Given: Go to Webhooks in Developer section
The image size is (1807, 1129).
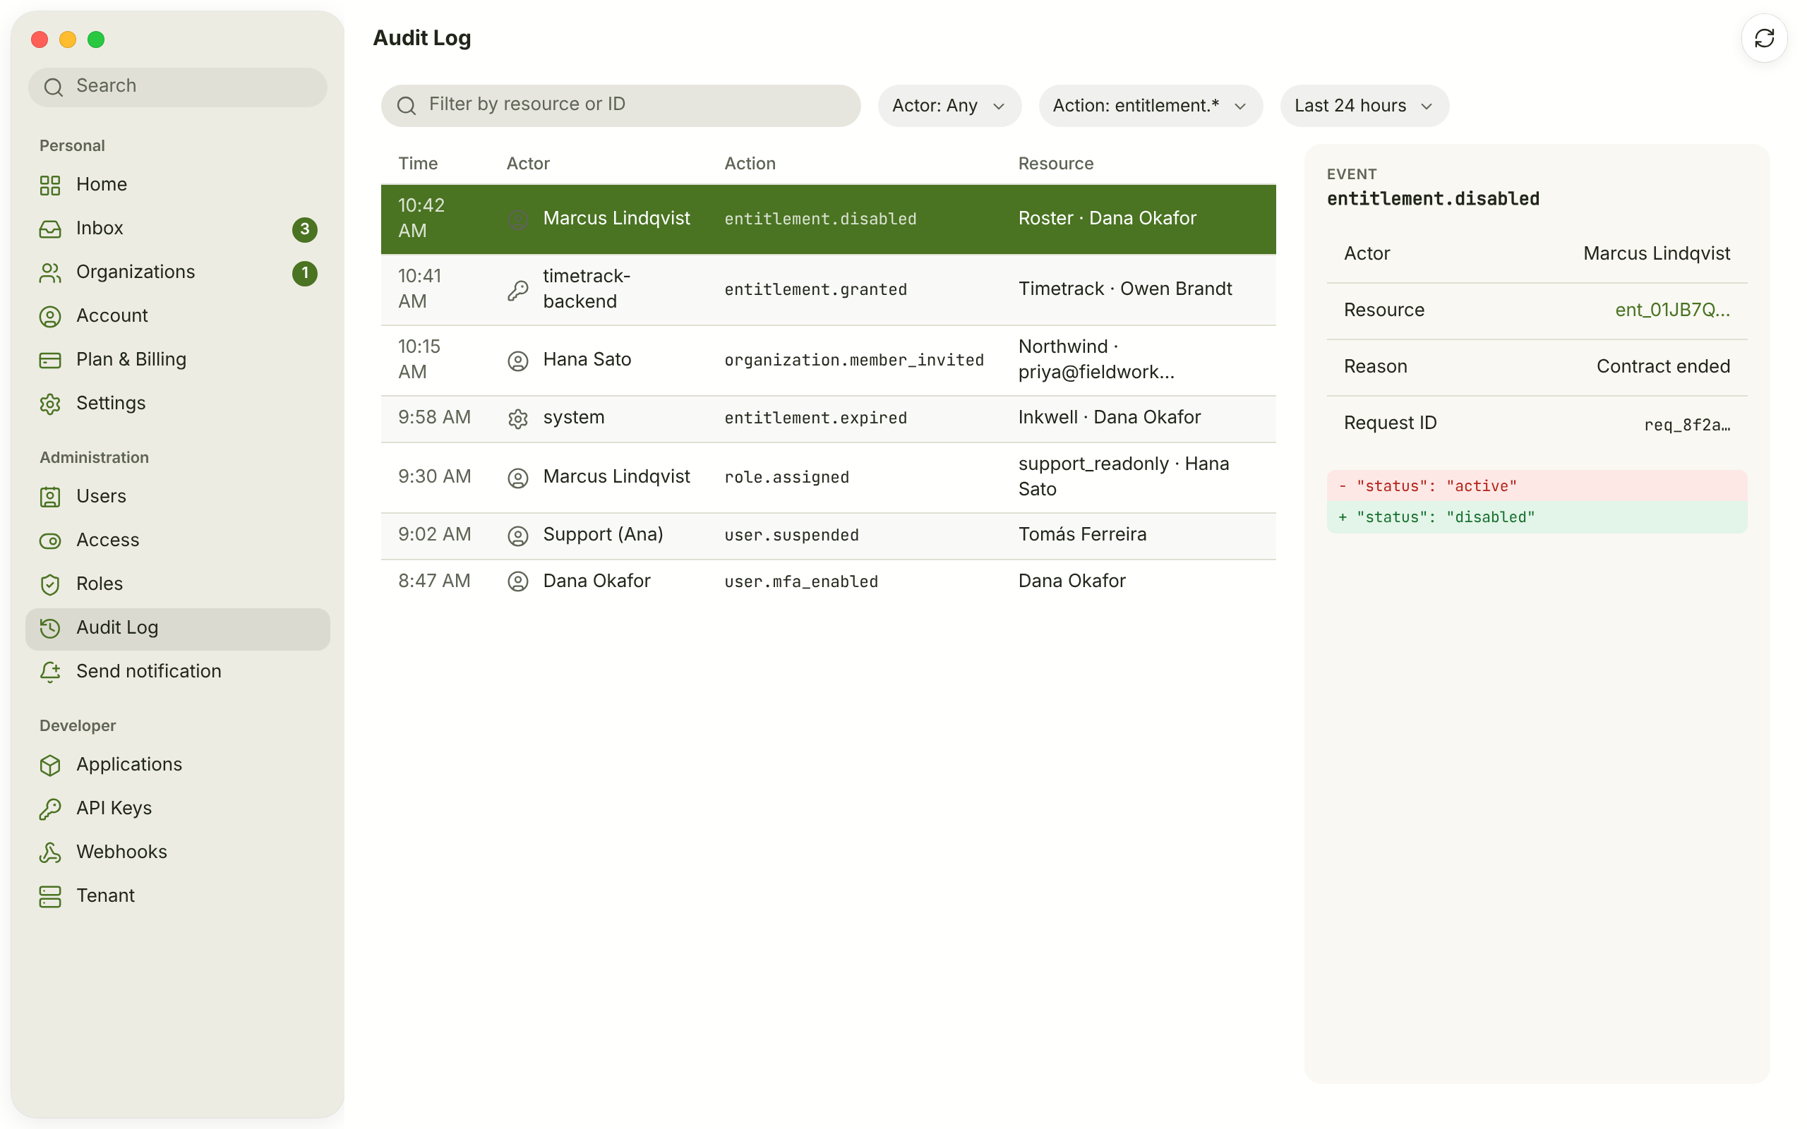Looking at the screenshot, I should coord(178,852).
